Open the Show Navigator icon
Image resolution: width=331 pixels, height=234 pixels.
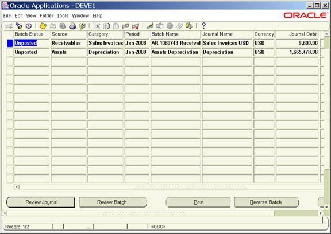pyautogui.click(x=29, y=26)
